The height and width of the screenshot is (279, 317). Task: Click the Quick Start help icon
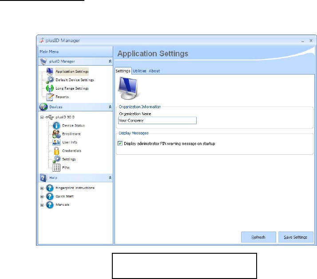coord(50,196)
